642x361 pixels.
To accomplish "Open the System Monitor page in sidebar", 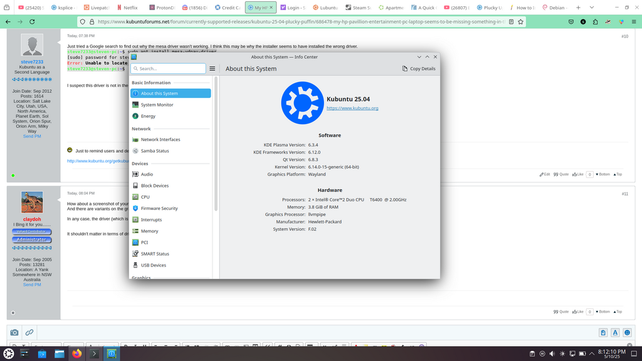I will (x=157, y=105).
